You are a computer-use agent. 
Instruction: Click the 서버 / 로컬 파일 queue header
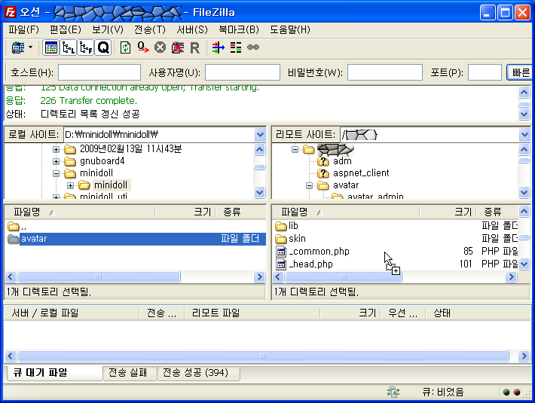coord(72,313)
